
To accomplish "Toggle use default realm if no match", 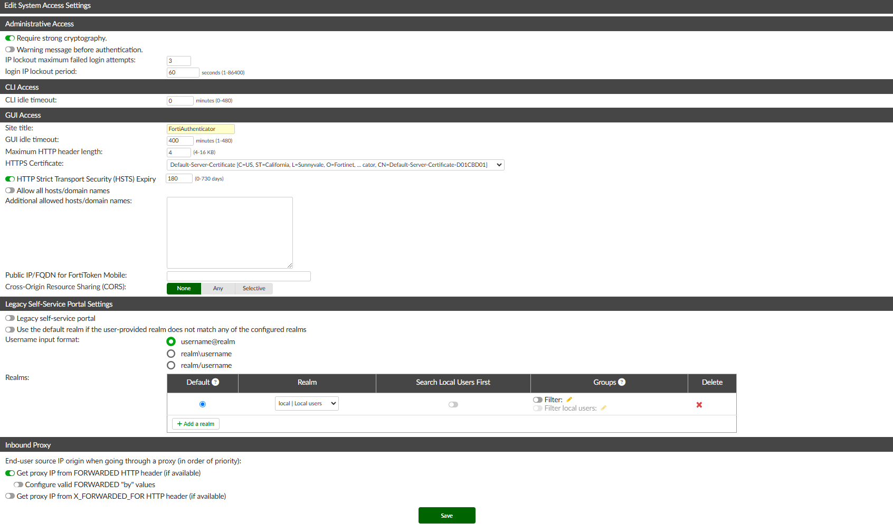I will point(10,329).
